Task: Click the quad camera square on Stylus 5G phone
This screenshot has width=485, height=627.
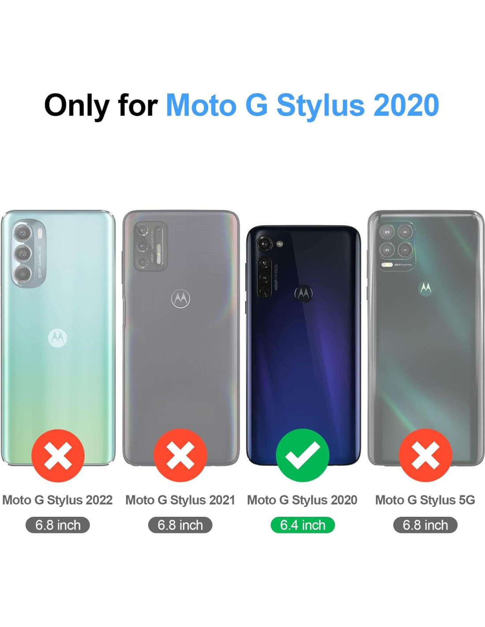Action: point(396,246)
